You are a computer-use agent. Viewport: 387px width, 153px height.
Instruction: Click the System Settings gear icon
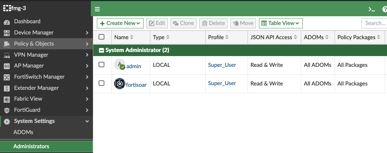click(x=7, y=121)
